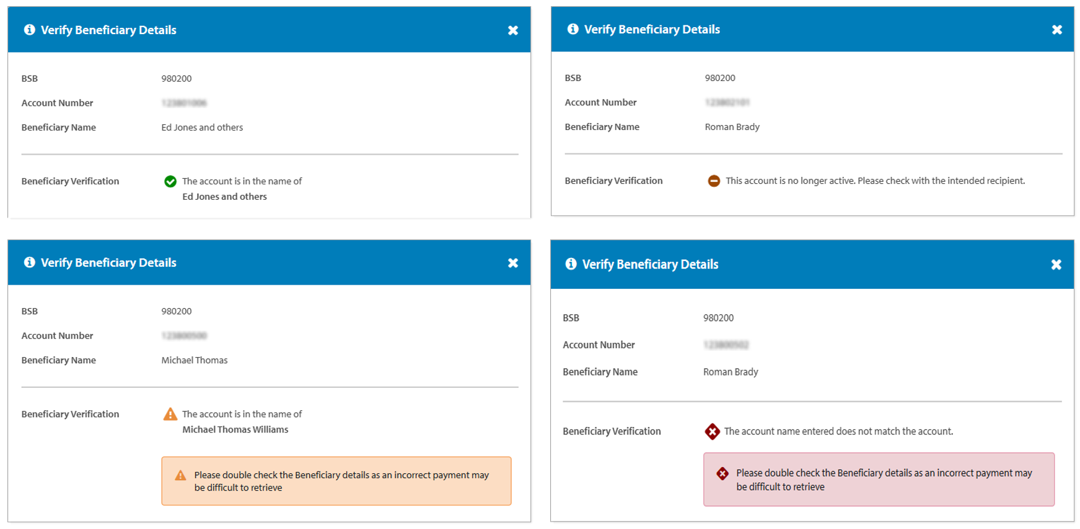Click the info icon on Ed Jones verification dialog

point(30,29)
